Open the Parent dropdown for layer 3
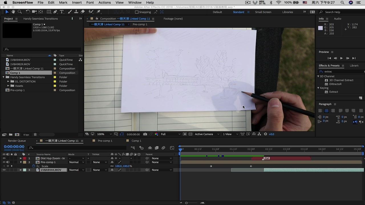Screen dimensions: 365x205 click(x=162, y=170)
